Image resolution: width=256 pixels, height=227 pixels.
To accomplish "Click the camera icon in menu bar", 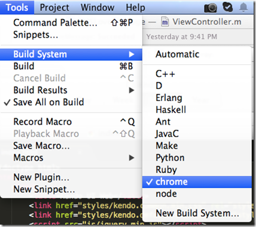I will (x=211, y=8).
